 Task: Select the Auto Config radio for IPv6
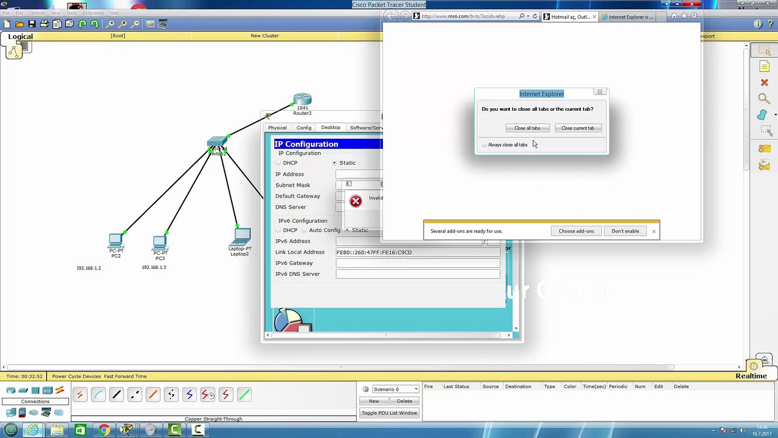pyautogui.click(x=304, y=230)
